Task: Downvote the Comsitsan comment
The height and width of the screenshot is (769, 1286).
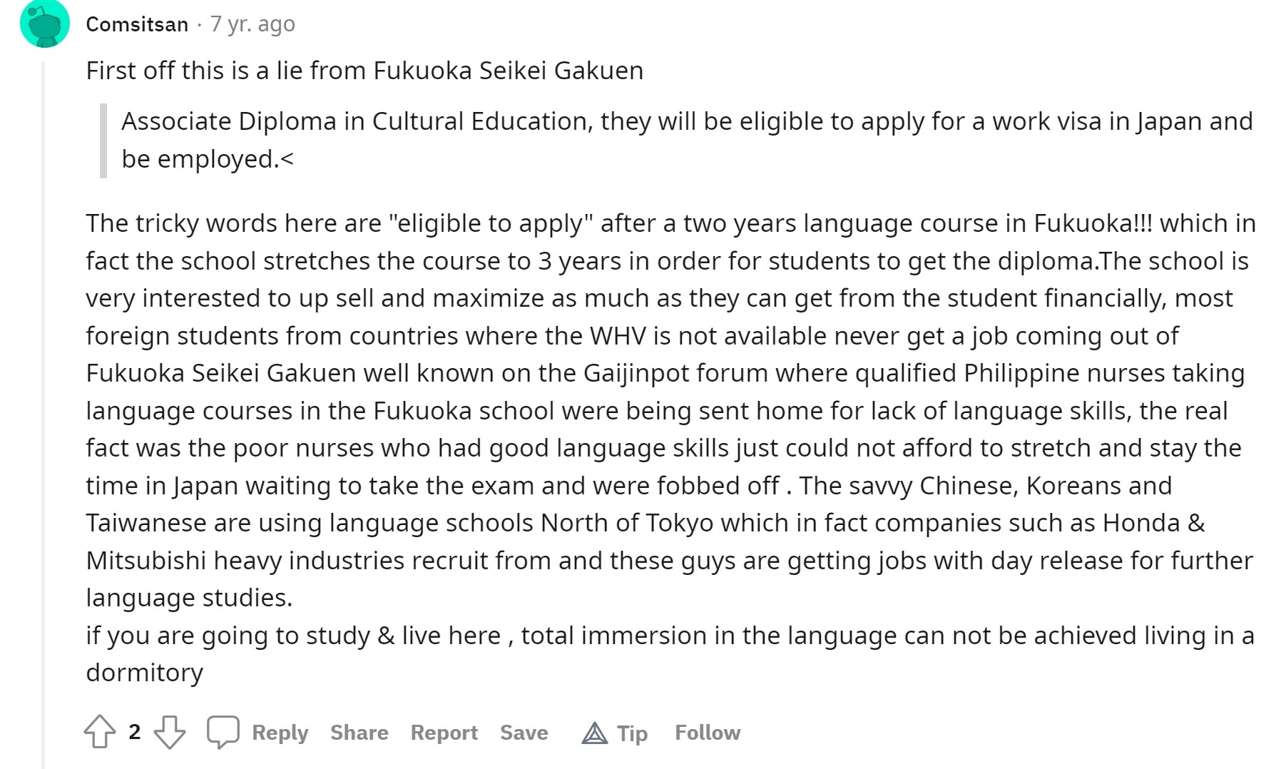Action: (170, 732)
